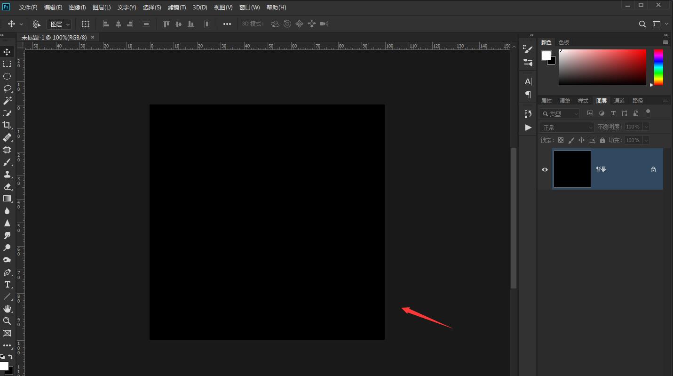Hide the 背景 layer with eye icon
The height and width of the screenshot is (376, 673).
pos(545,169)
